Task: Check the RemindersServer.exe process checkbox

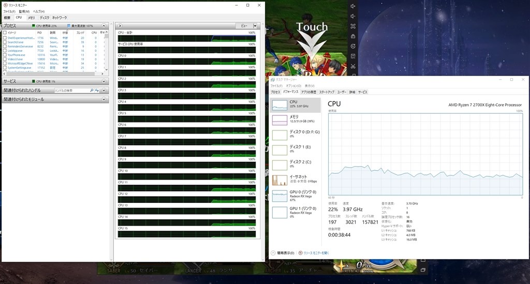Action: coord(5,46)
